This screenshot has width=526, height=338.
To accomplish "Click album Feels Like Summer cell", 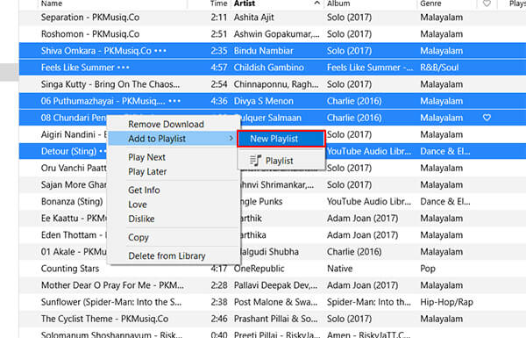I will coord(370,68).
